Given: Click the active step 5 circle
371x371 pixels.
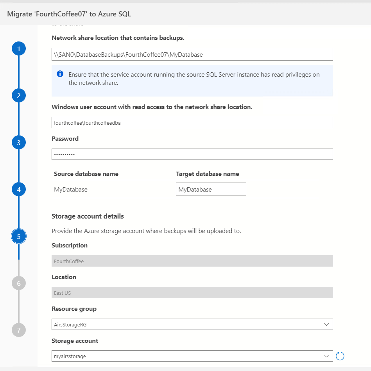Looking at the screenshot, I should [x=19, y=236].
